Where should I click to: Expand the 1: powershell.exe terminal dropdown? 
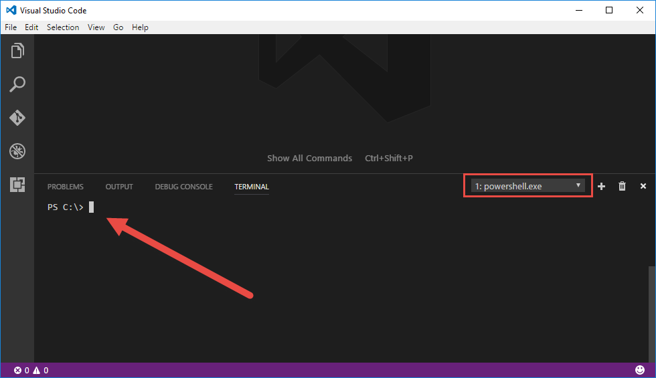pyautogui.click(x=528, y=186)
